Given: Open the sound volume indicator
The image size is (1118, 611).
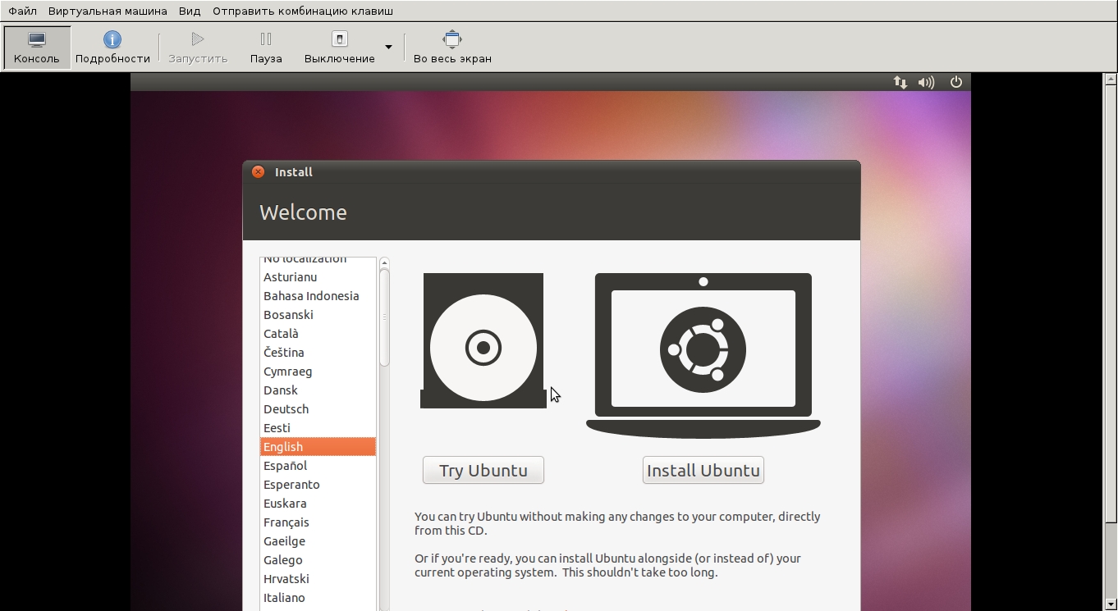Looking at the screenshot, I should [927, 82].
